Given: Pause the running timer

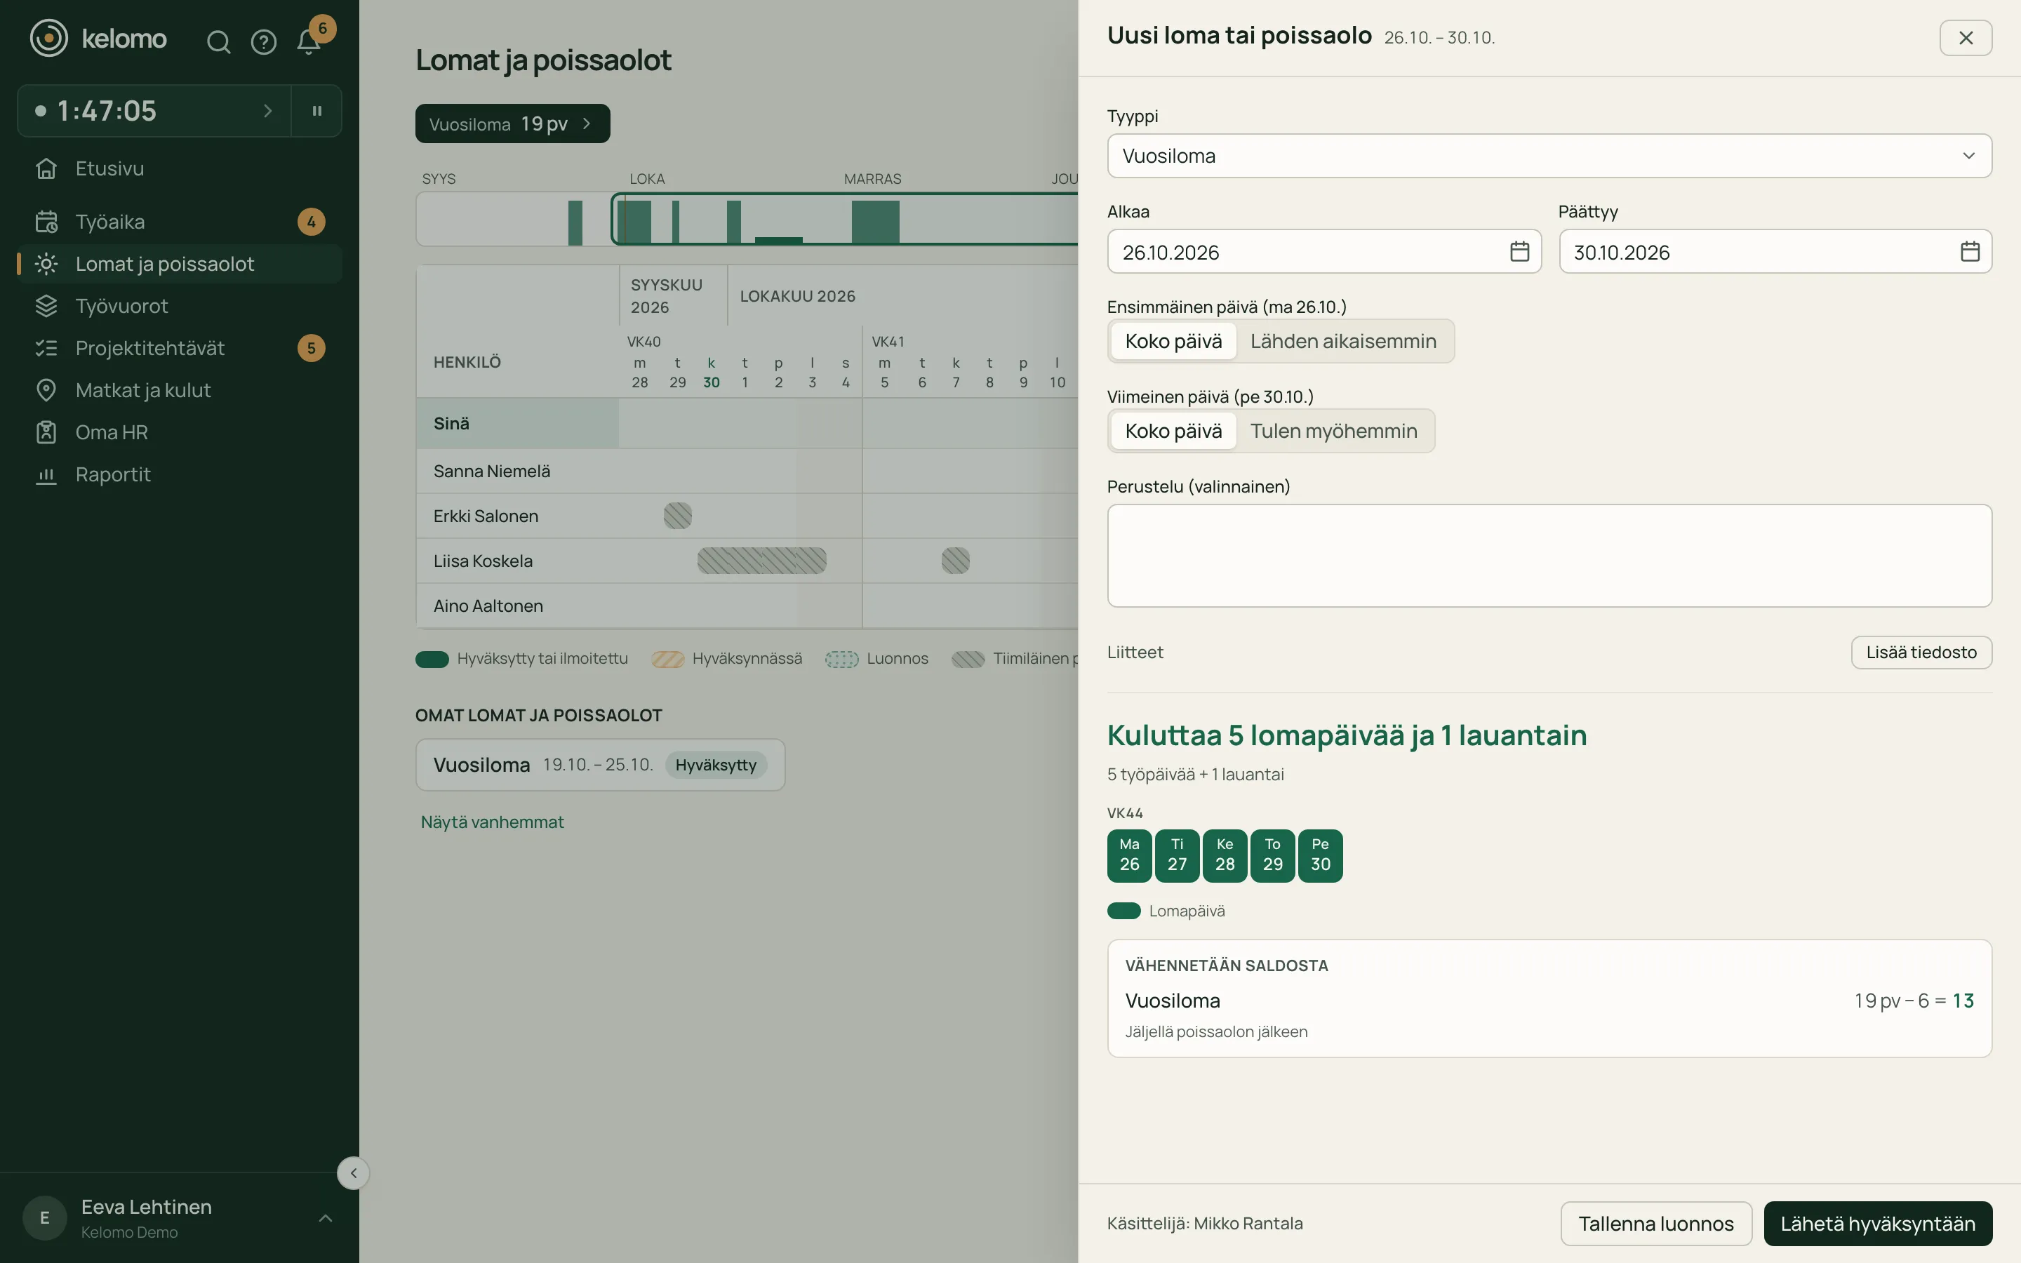Looking at the screenshot, I should tap(316, 110).
